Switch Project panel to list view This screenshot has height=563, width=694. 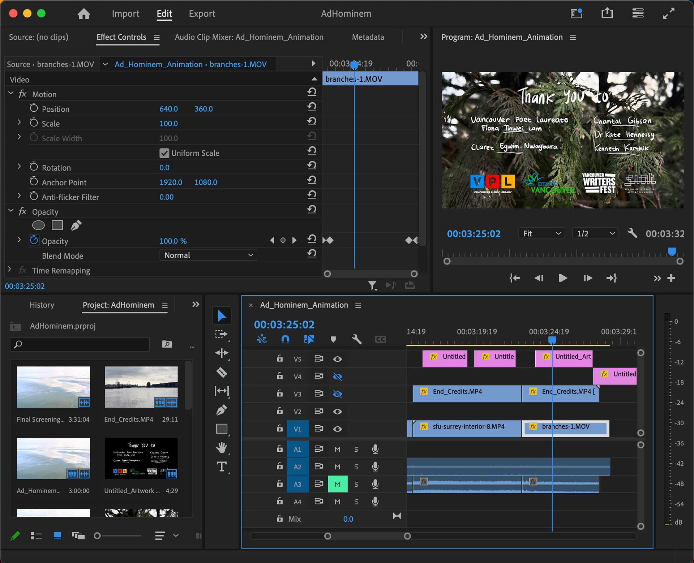pyautogui.click(x=36, y=536)
